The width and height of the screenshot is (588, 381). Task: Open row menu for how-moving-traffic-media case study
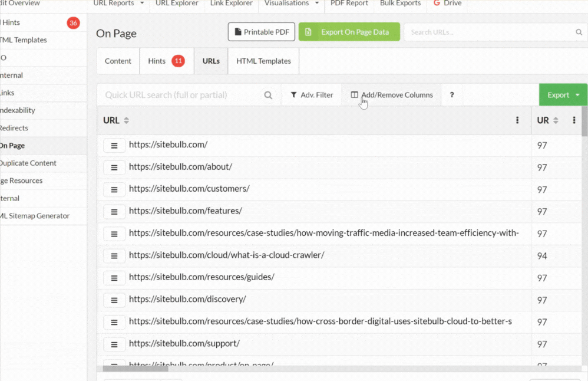coord(114,234)
